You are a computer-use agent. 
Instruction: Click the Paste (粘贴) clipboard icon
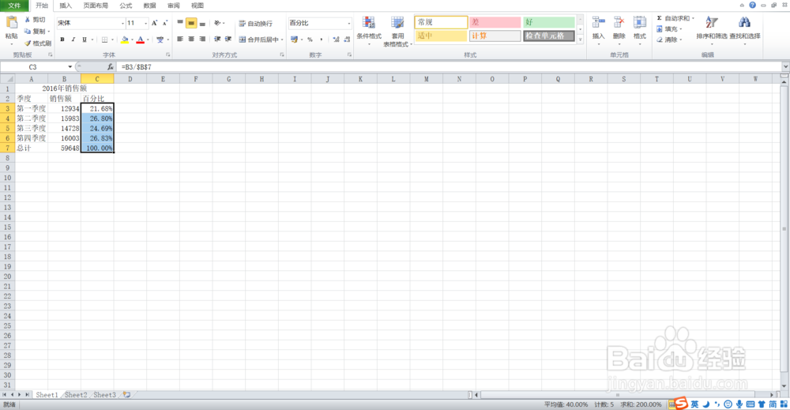11,23
